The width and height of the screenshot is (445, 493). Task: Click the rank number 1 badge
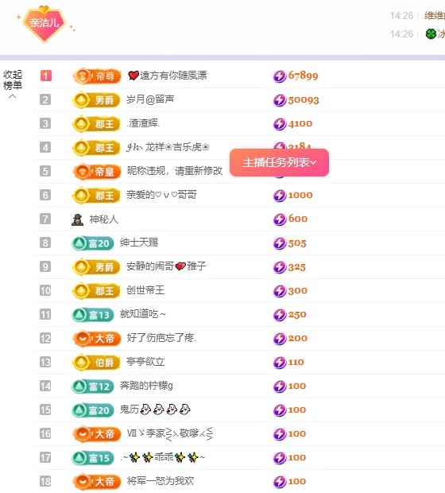pyautogui.click(x=45, y=76)
